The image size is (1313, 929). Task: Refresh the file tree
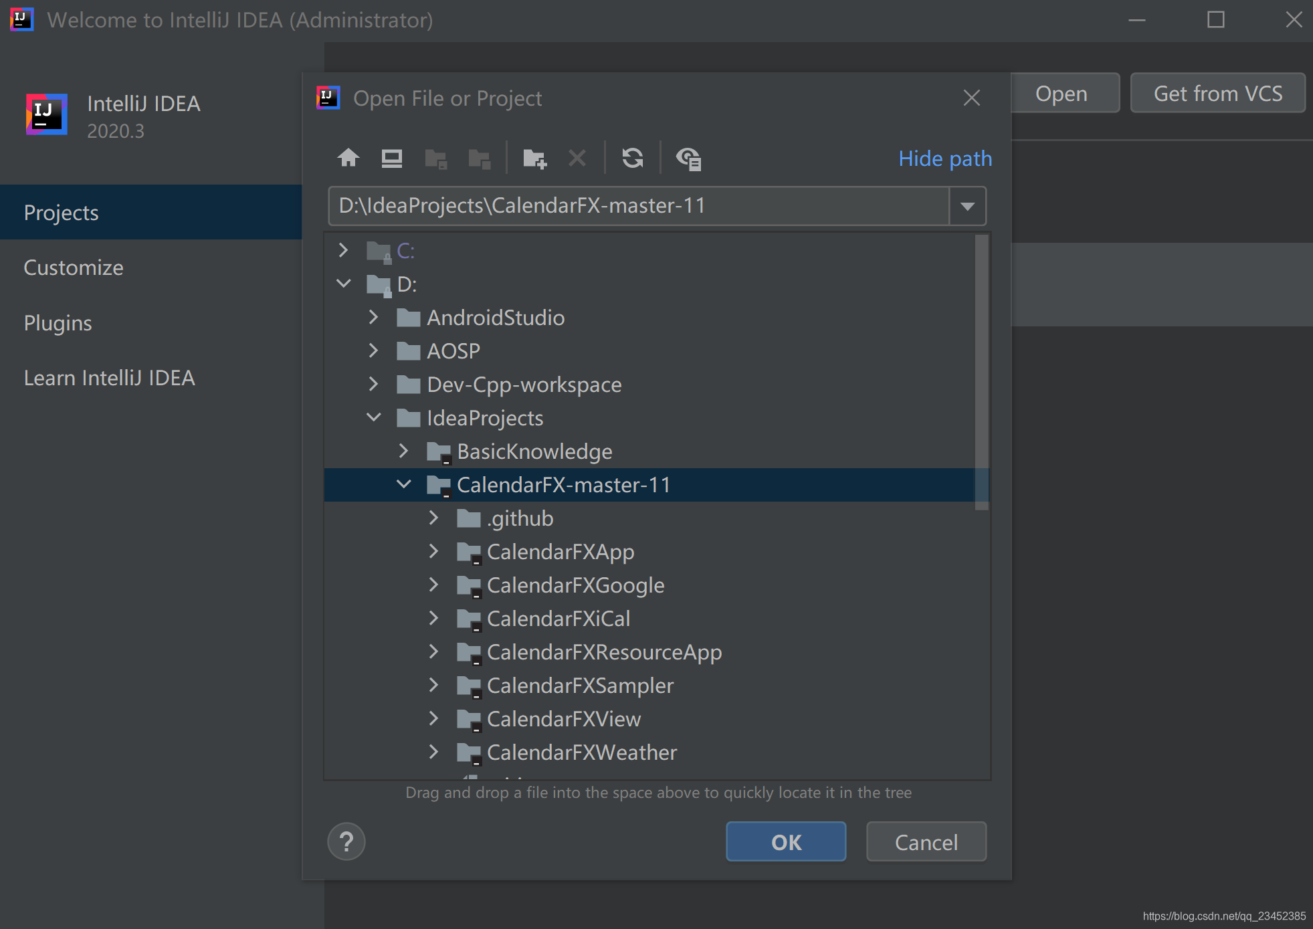pos(633,159)
